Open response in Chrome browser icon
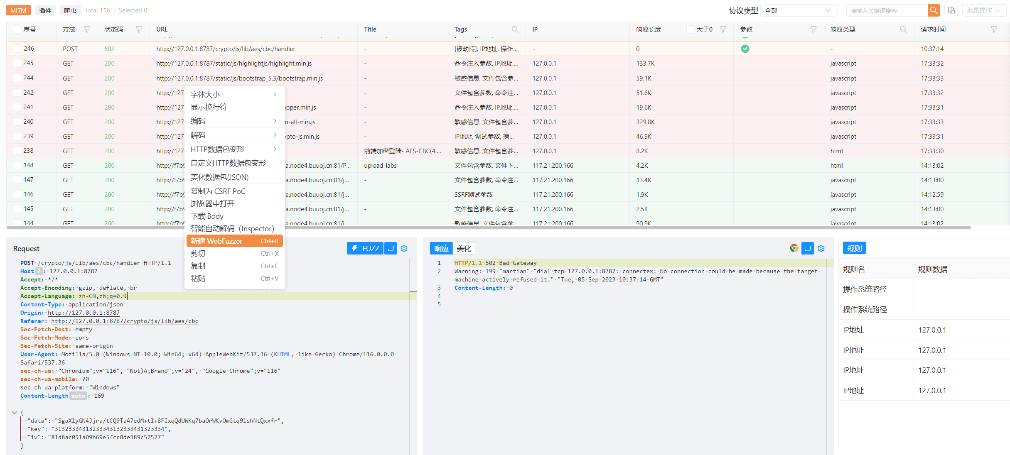This screenshot has width=1010, height=455. pos(794,248)
